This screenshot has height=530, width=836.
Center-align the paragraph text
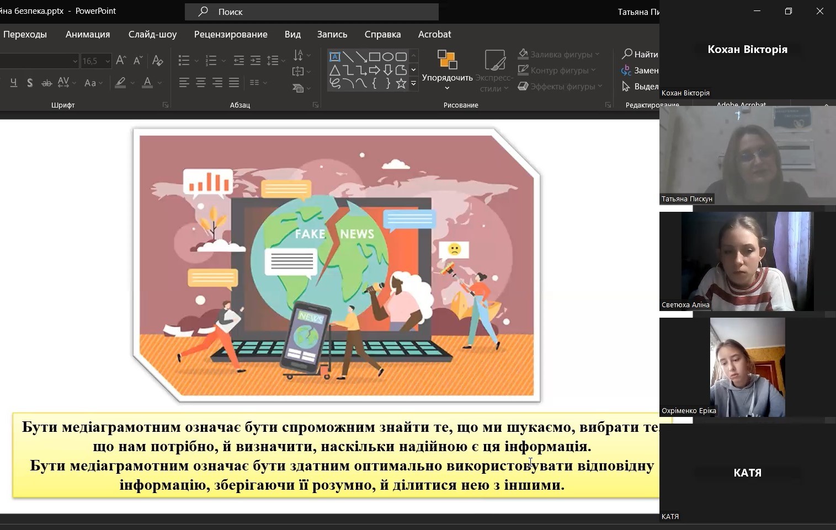pos(201,83)
